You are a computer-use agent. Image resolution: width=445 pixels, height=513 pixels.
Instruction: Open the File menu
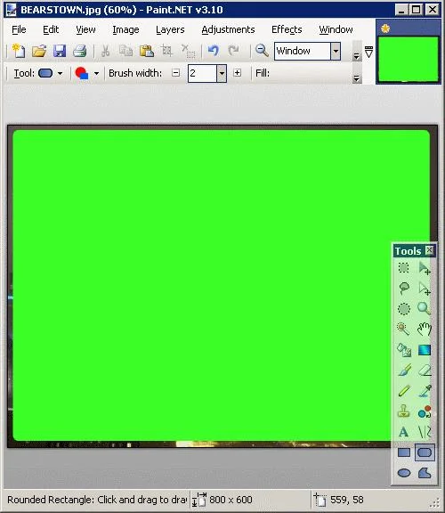(19, 29)
